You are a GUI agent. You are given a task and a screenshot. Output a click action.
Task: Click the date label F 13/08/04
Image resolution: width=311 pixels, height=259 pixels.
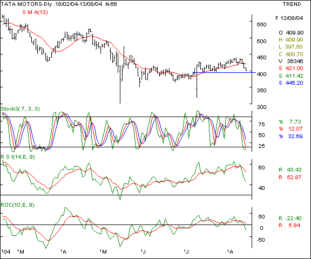point(289,18)
